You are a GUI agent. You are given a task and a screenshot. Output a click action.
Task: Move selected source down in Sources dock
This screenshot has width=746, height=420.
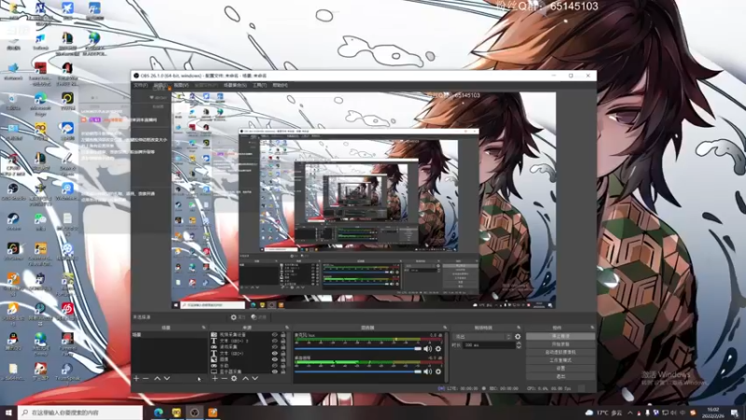(255, 378)
